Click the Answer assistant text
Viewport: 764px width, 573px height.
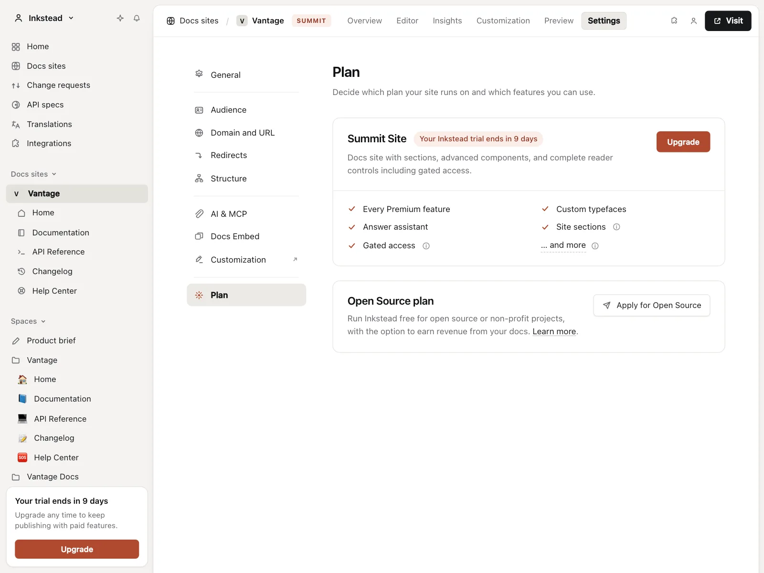click(395, 227)
